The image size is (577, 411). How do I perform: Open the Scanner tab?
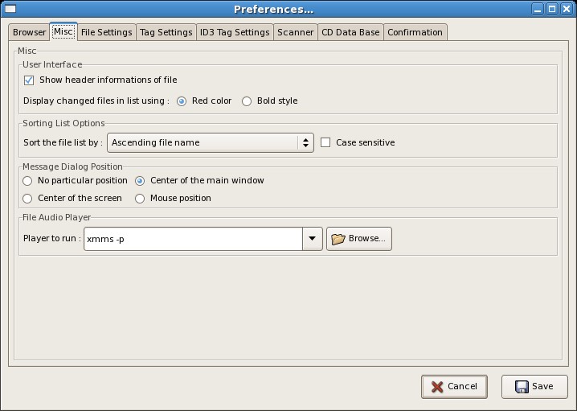[x=296, y=32]
